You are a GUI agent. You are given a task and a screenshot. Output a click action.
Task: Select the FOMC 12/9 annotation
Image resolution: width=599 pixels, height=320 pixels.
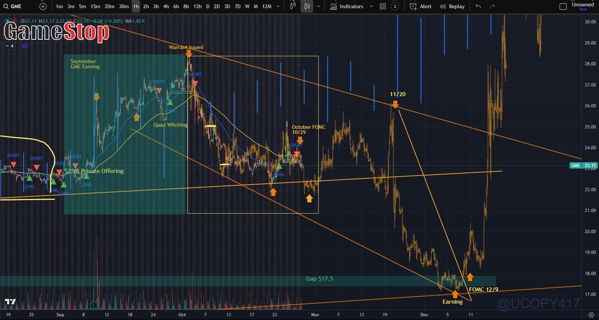(484, 289)
